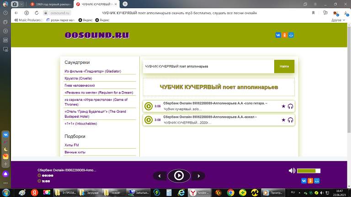Screen dimensions: 351x197
Task: Share via VK icon in player bar
Action: point(304,181)
